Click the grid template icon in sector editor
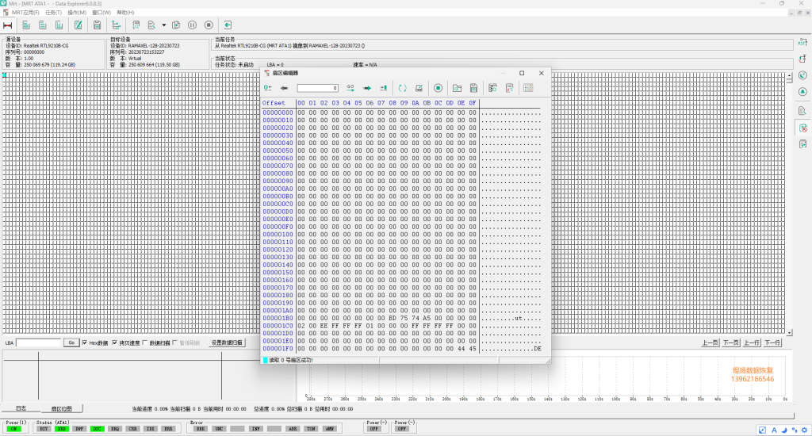 (528, 88)
